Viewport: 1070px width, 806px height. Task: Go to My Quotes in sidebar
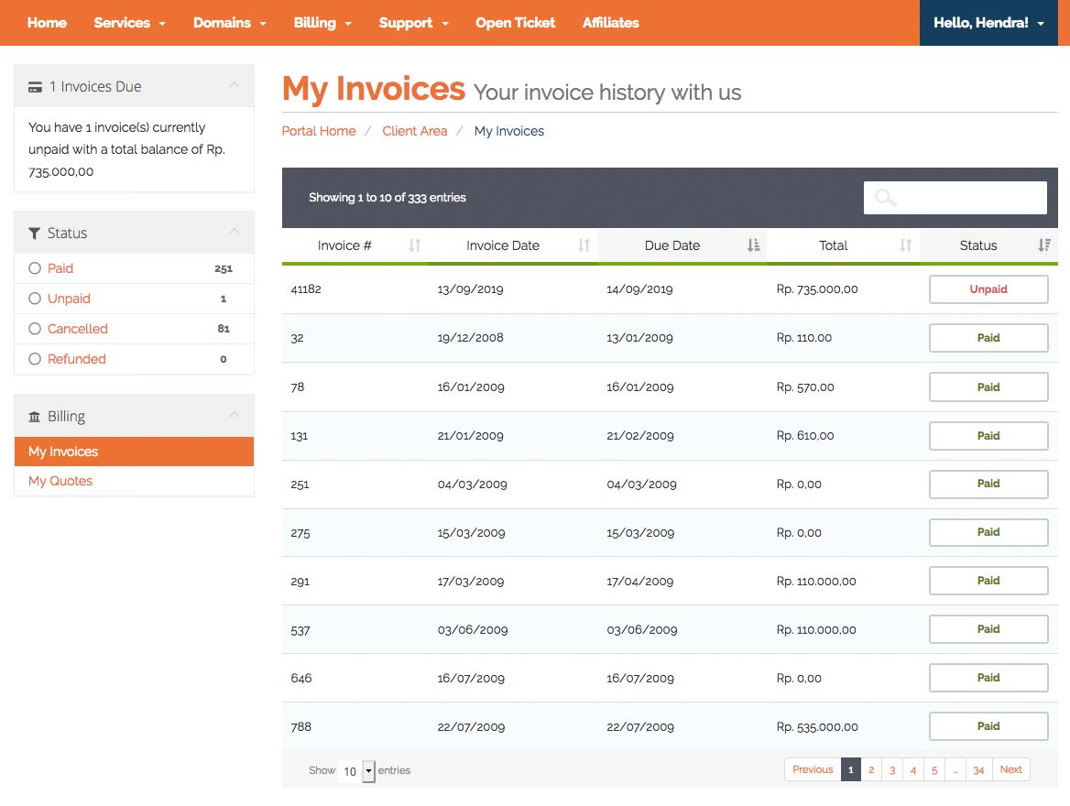[60, 481]
